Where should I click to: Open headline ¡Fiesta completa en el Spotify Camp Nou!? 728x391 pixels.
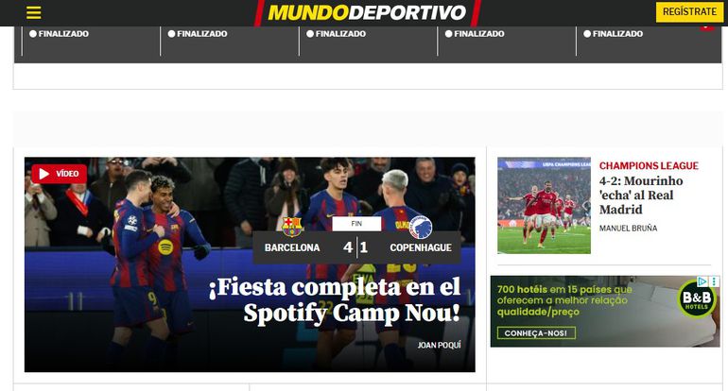tap(335, 299)
